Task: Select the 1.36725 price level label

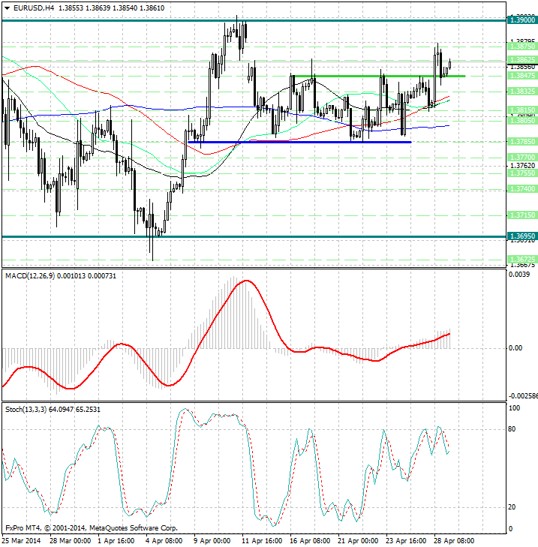Action: point(522,259)
